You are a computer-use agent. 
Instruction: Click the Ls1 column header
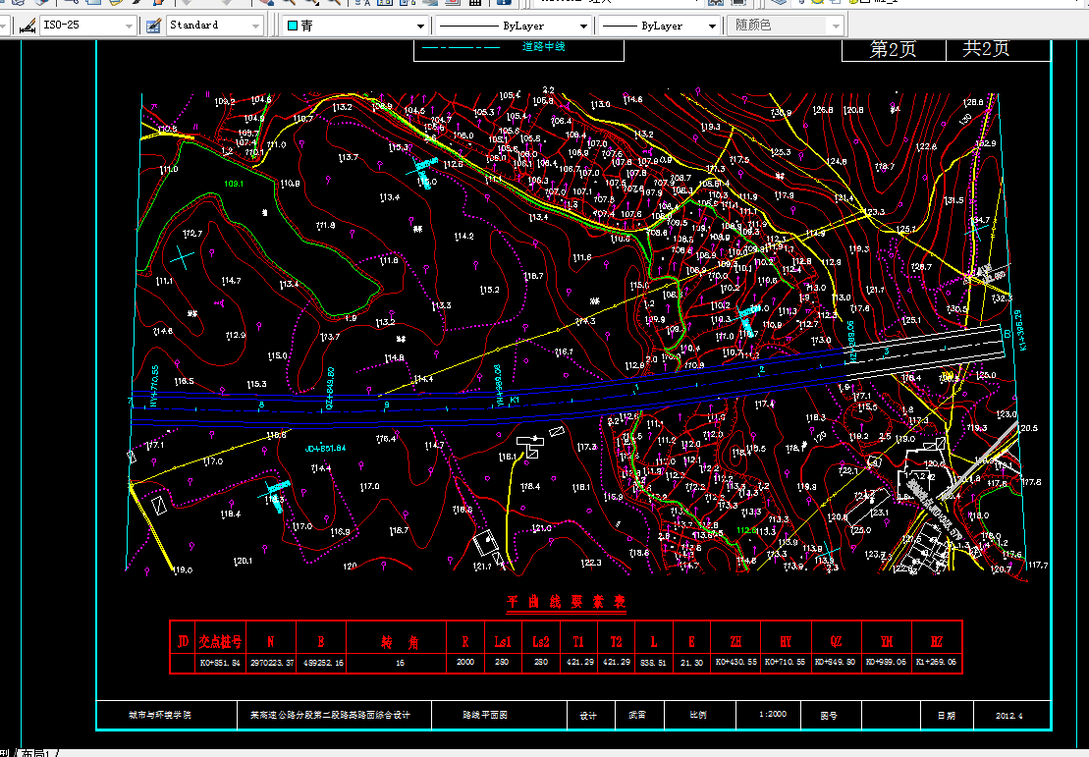(x=502, y=642)
